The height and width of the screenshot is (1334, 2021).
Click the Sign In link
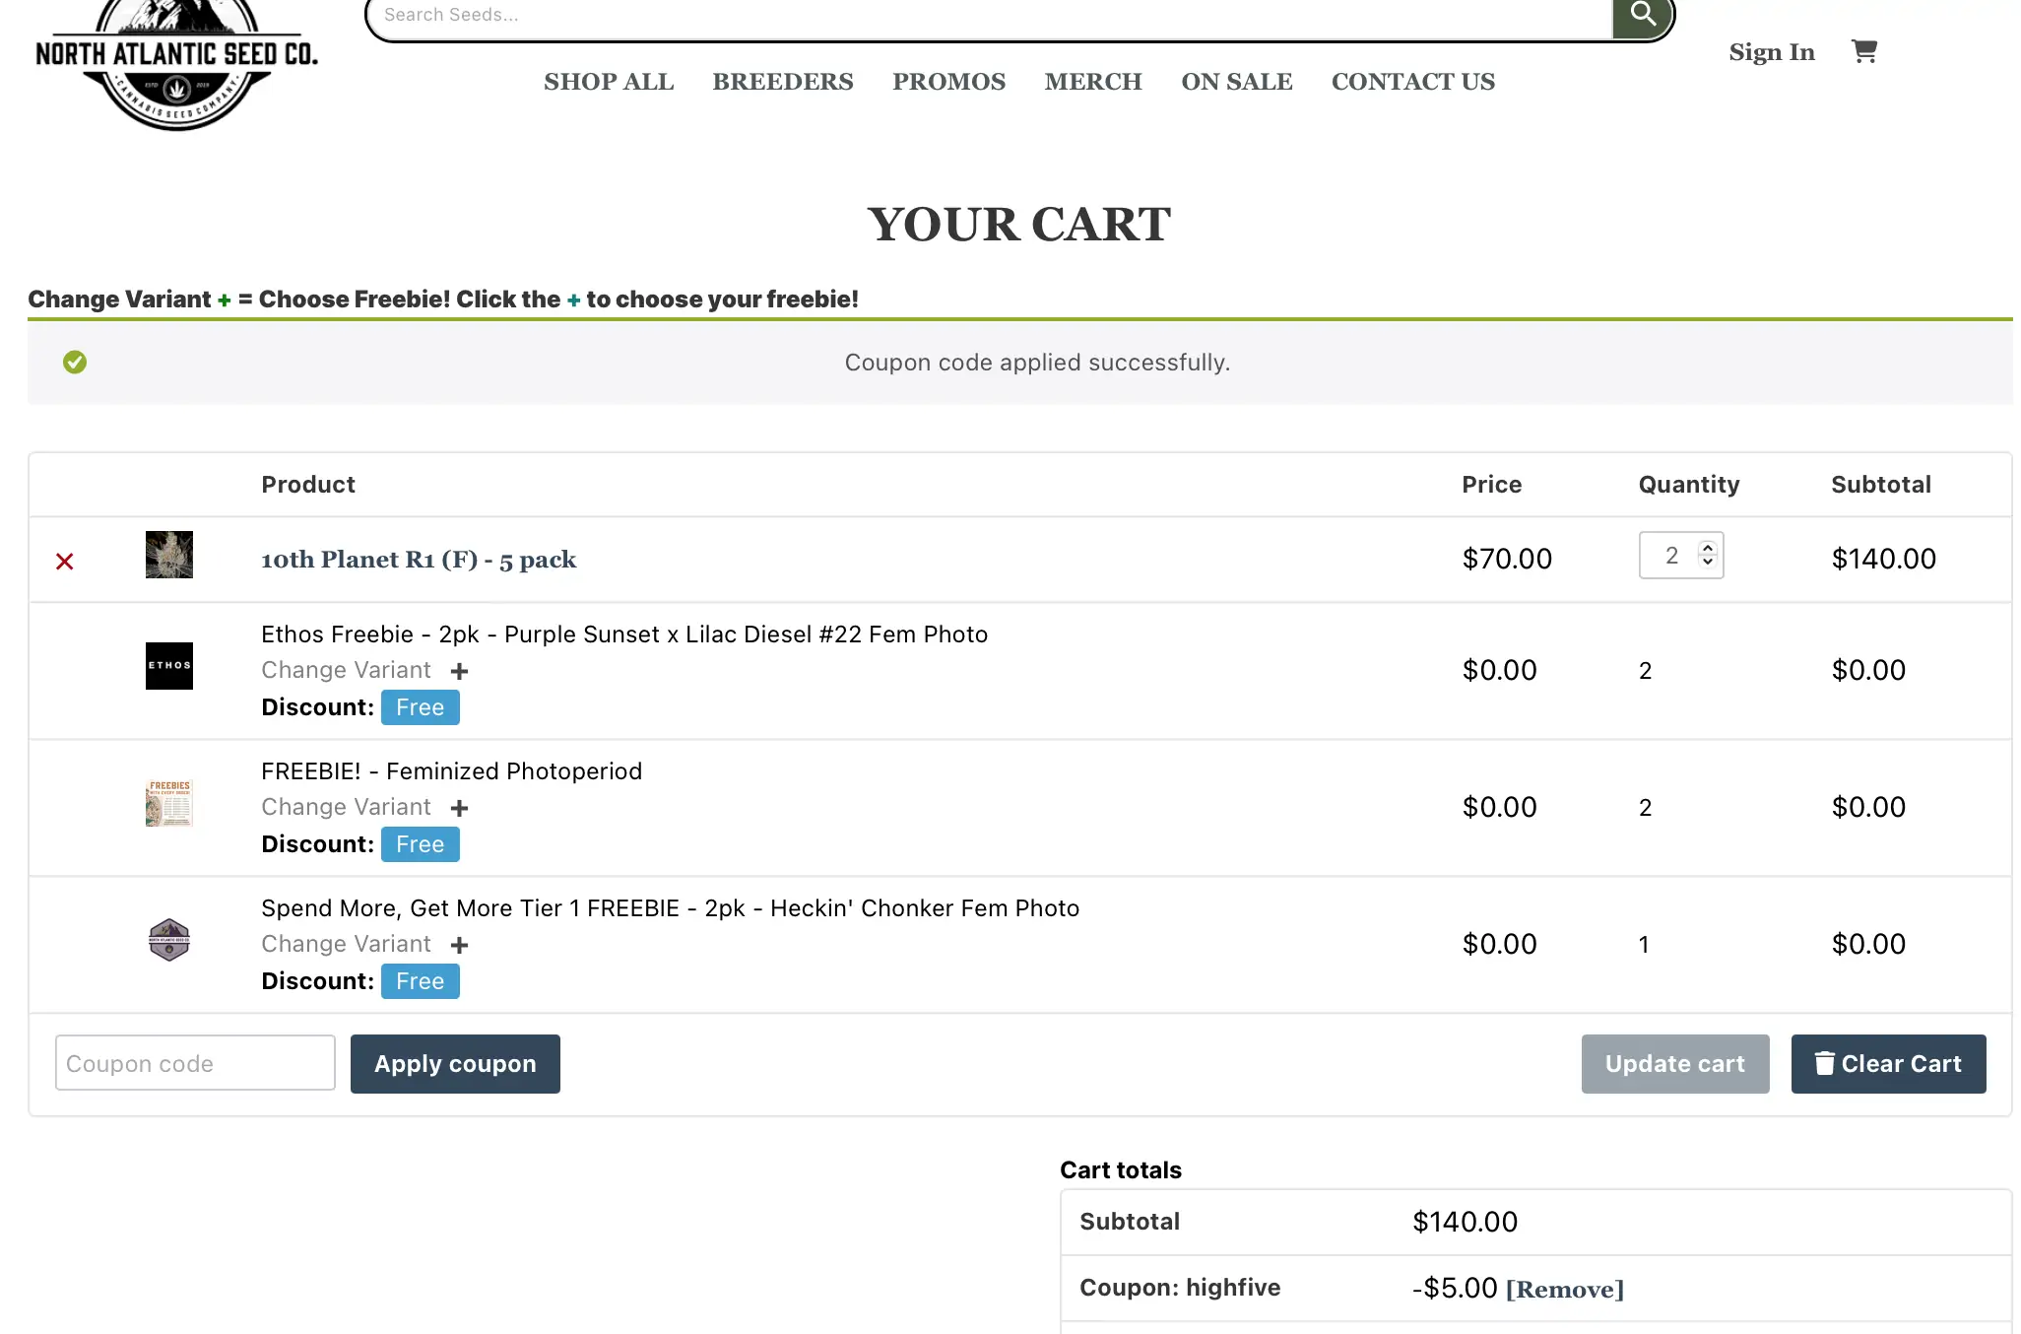point(1772,52)
